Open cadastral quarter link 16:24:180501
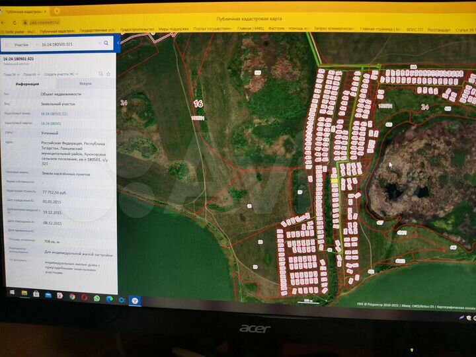476x357 pixels. (x=52, y=124)
